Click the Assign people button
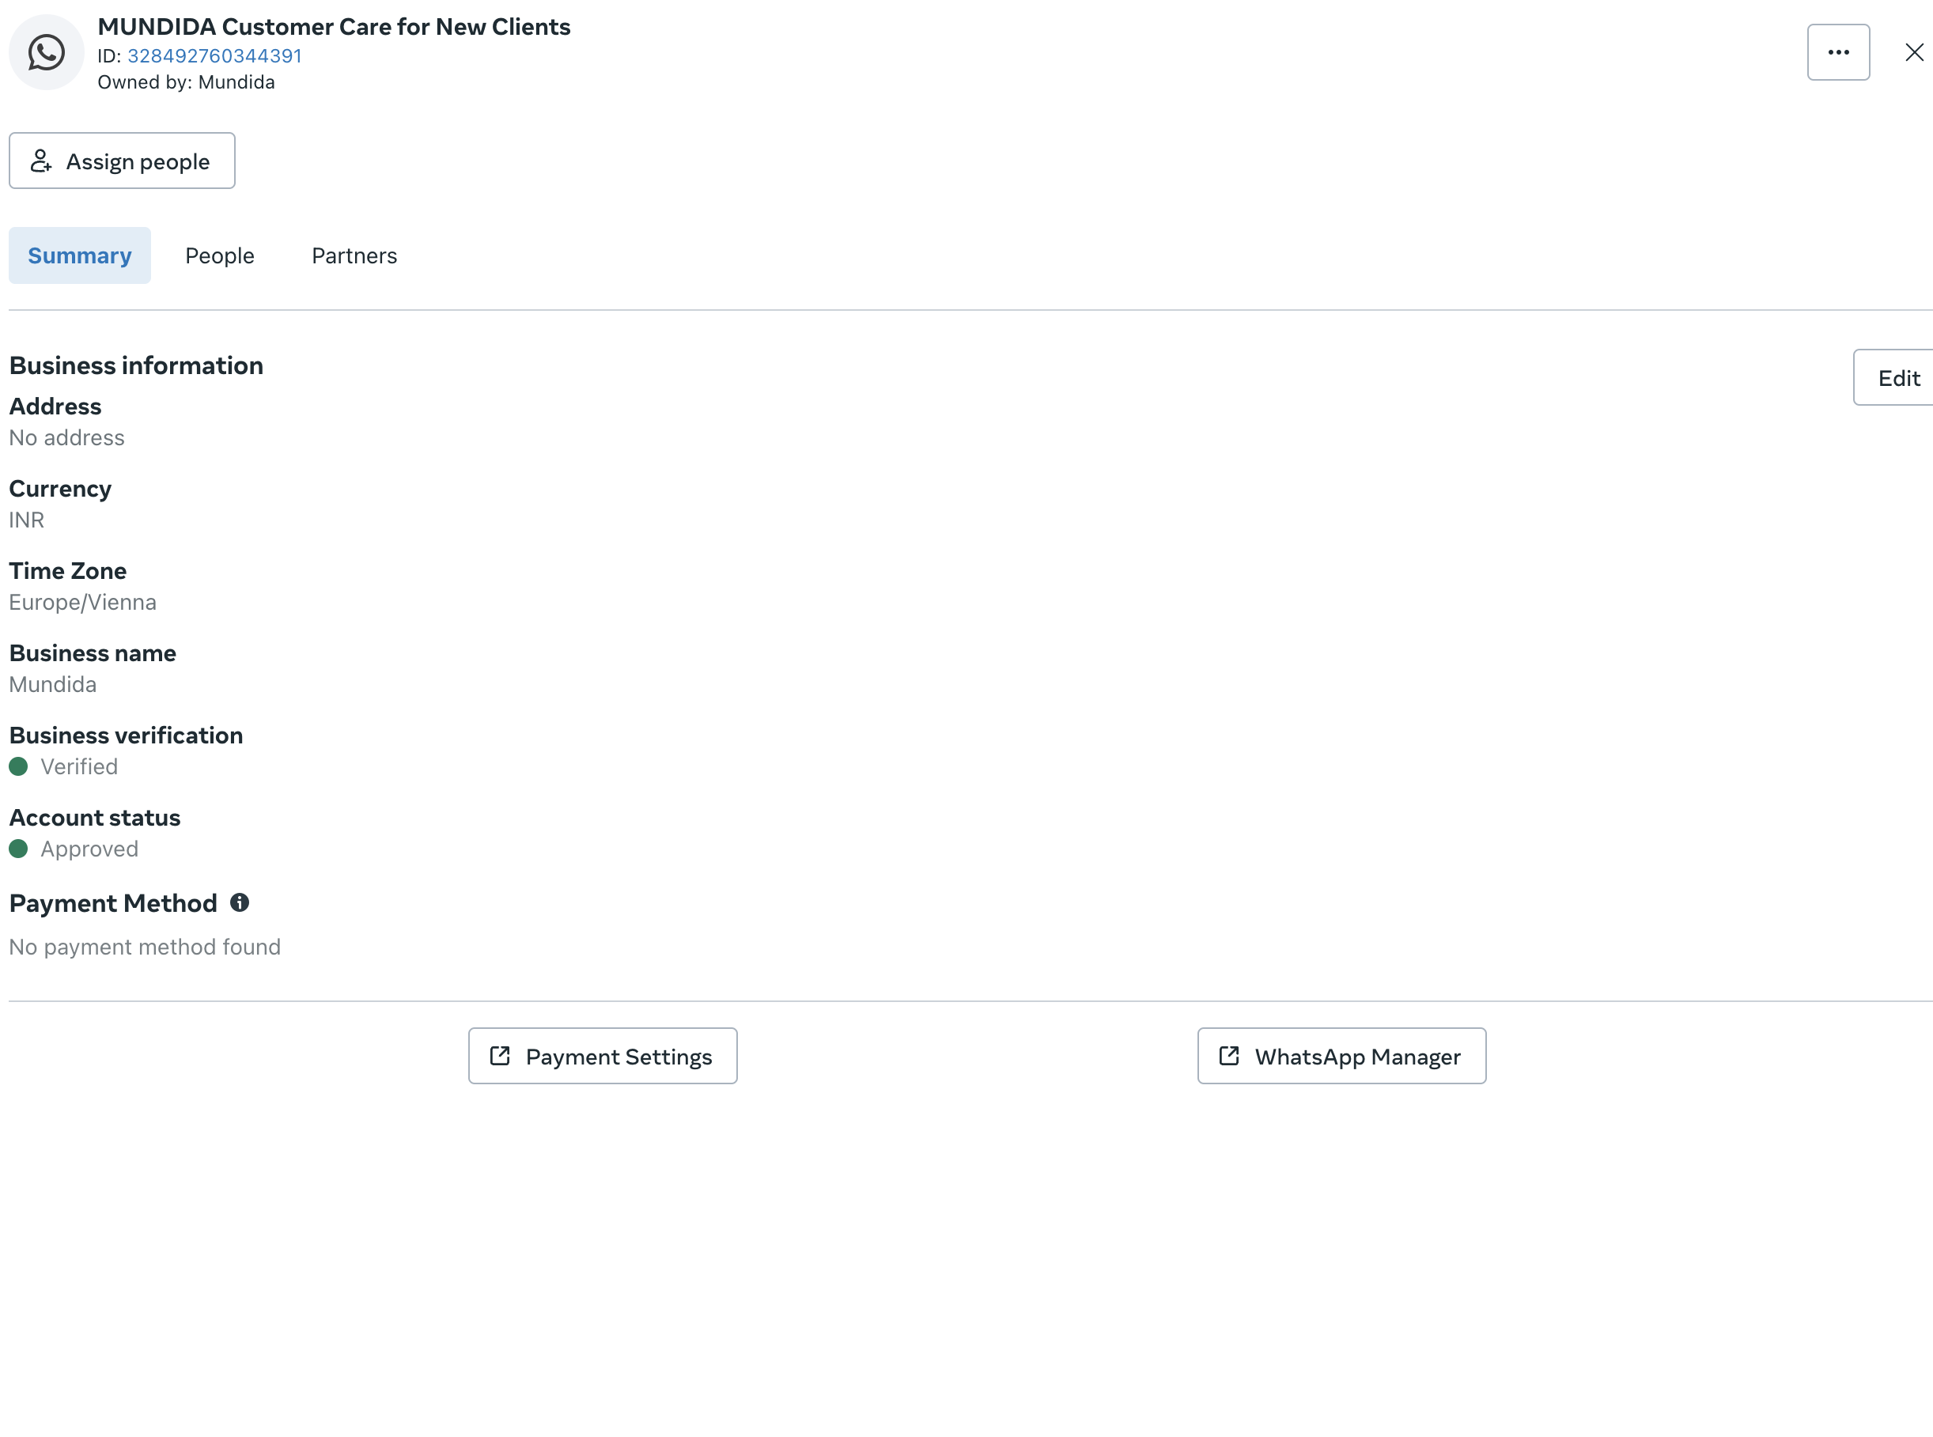Viewport: 1933px width, 1437px height. pos(122,161)
